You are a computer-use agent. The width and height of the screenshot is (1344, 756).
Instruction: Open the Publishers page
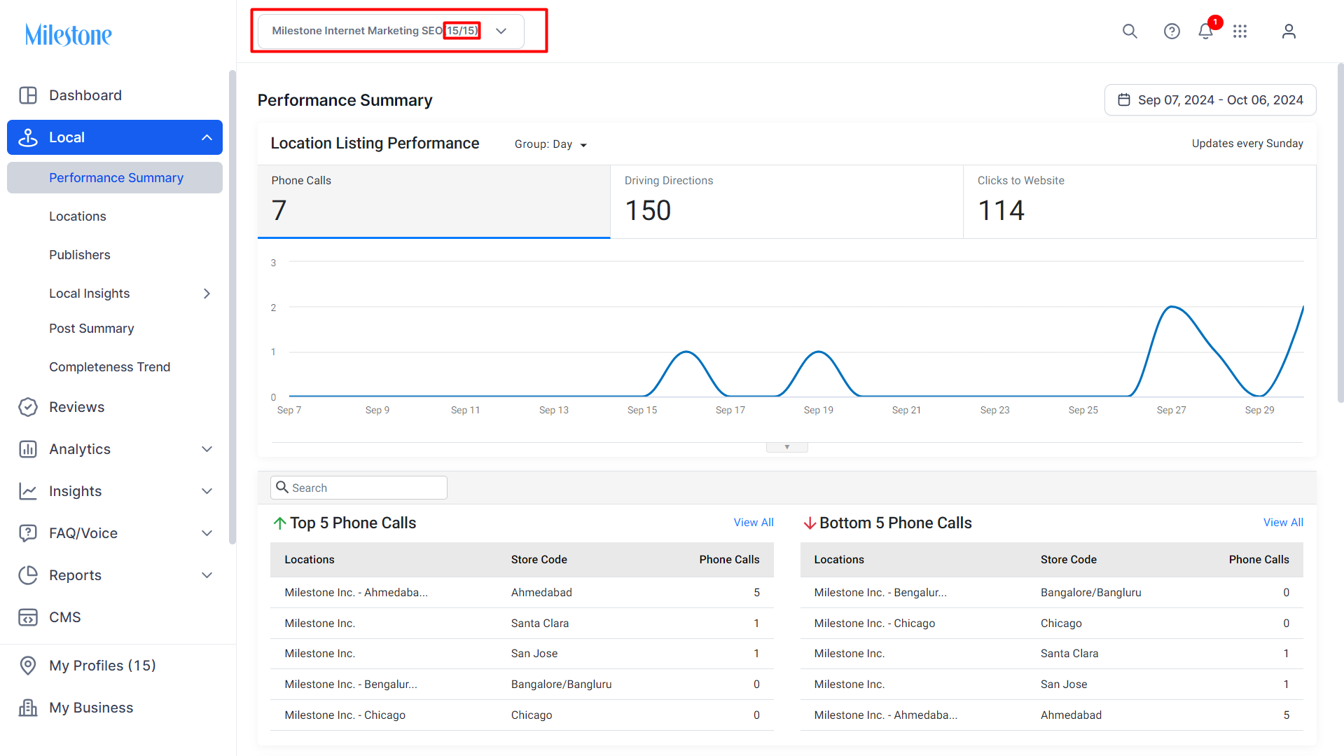click(80, 255)
